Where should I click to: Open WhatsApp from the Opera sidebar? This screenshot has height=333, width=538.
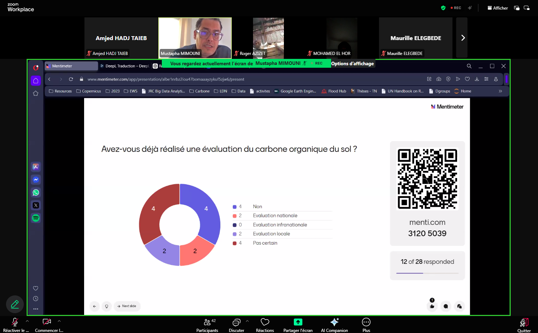click(35, 192)
